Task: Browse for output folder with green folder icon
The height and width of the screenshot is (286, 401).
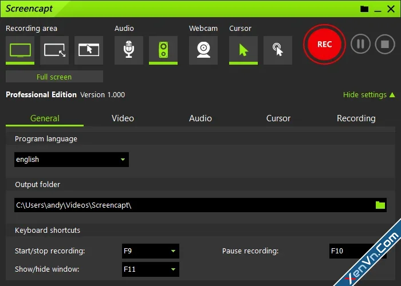Action: (x=380, y=205)
